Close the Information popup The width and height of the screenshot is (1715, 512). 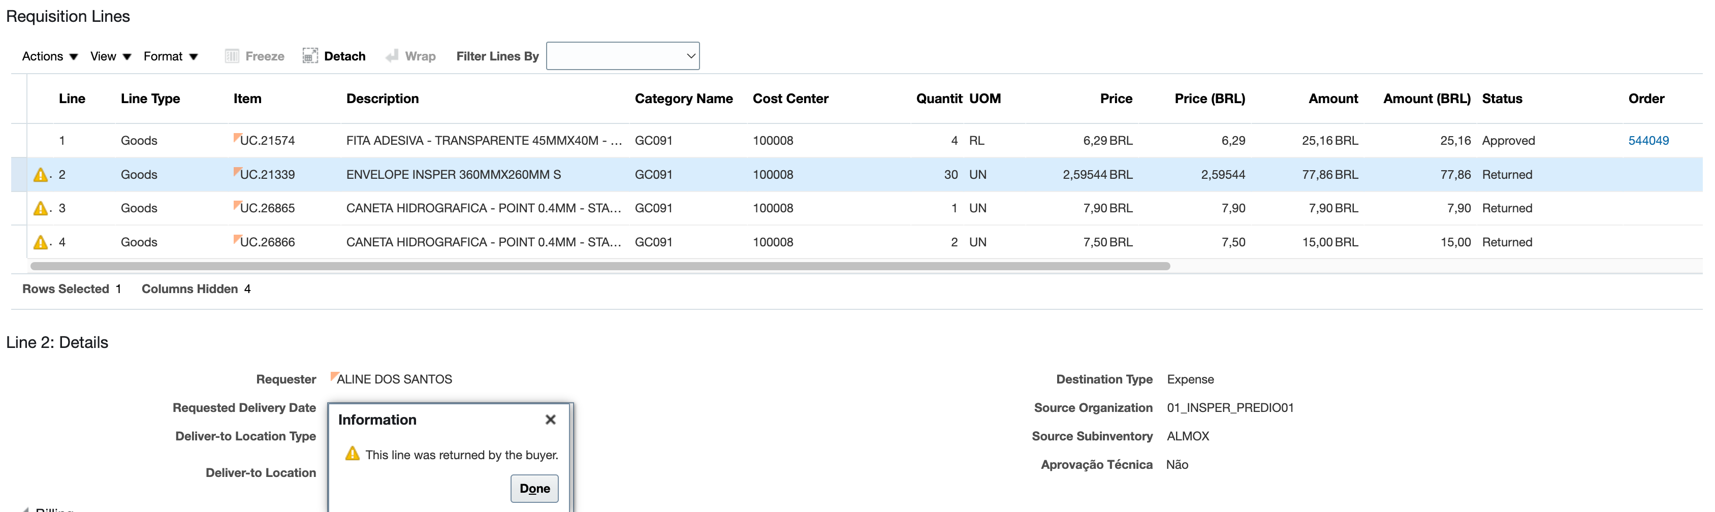pyautogui.click(x=551, y=420)
